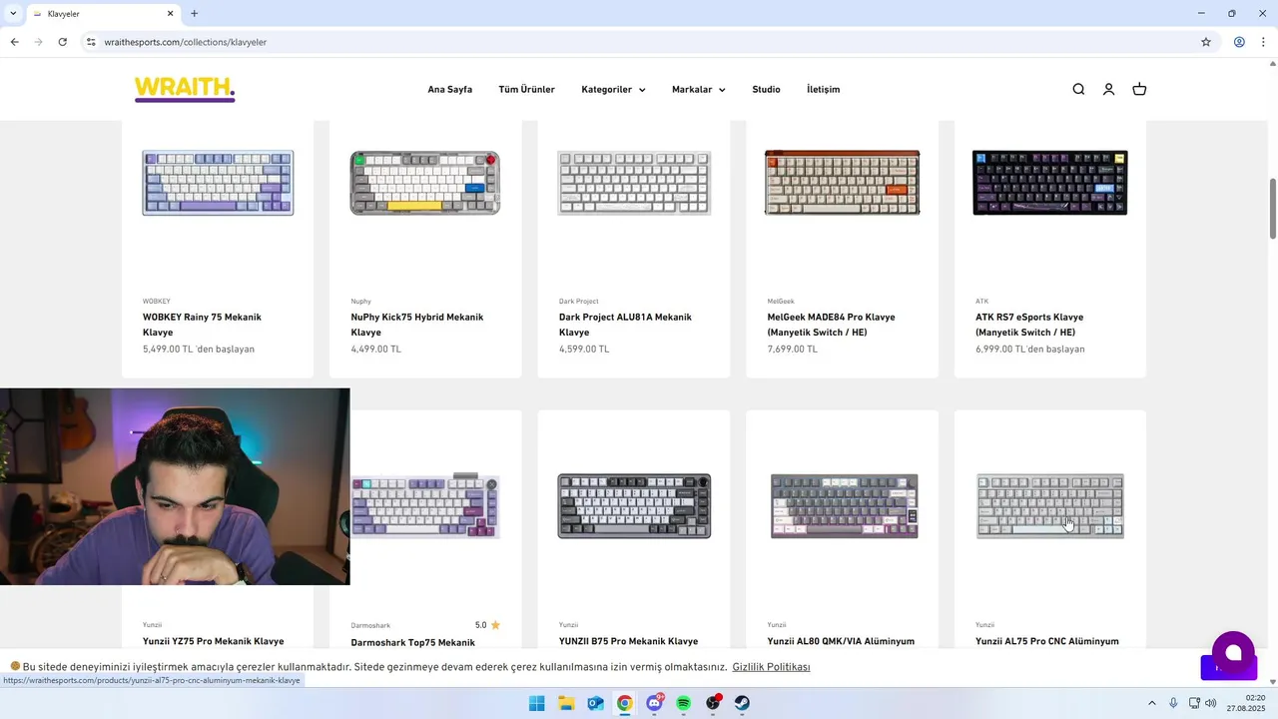Image resolution: width=1278 pixels, height=719 pixels.
Task: Open the Windows Start button
Action: click(537, 703)
